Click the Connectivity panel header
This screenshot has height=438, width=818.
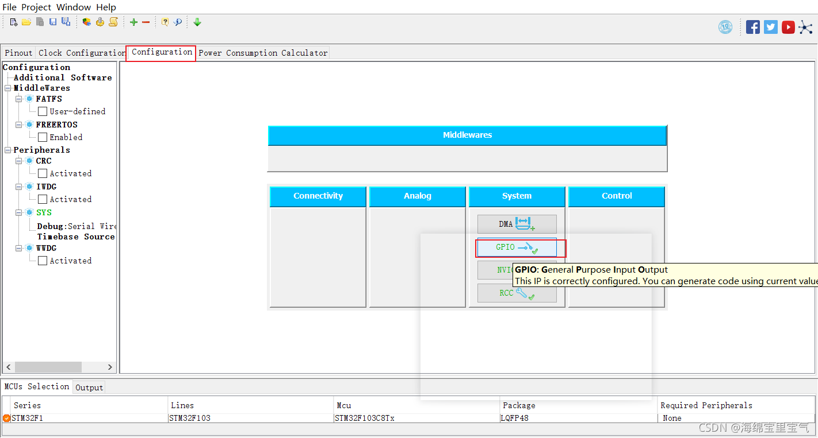click(x=318, y=196)
